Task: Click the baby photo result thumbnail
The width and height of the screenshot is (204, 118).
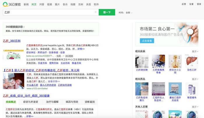Action: click(13, 81)
